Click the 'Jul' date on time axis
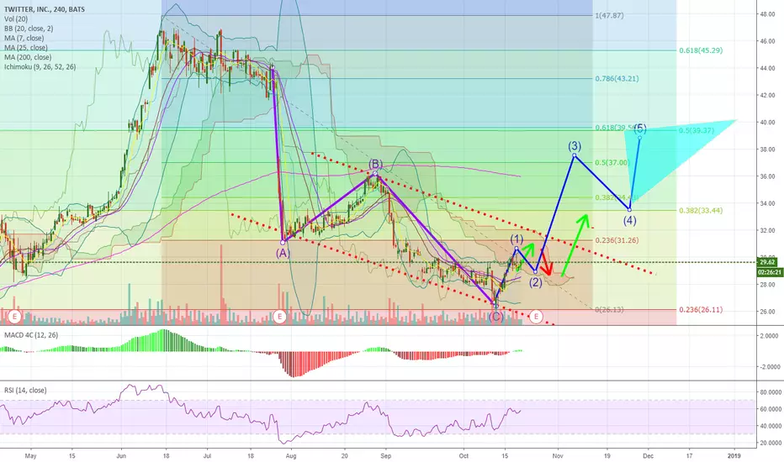Image resolution: width=784 pixels, height=462 pixels. [x=208, y=455]
